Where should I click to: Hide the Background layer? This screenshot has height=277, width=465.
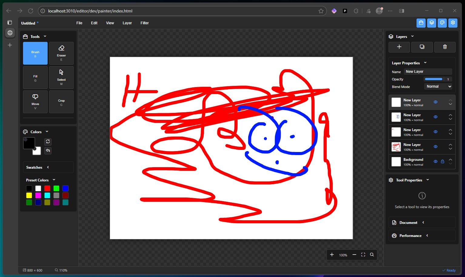[436, 161]
